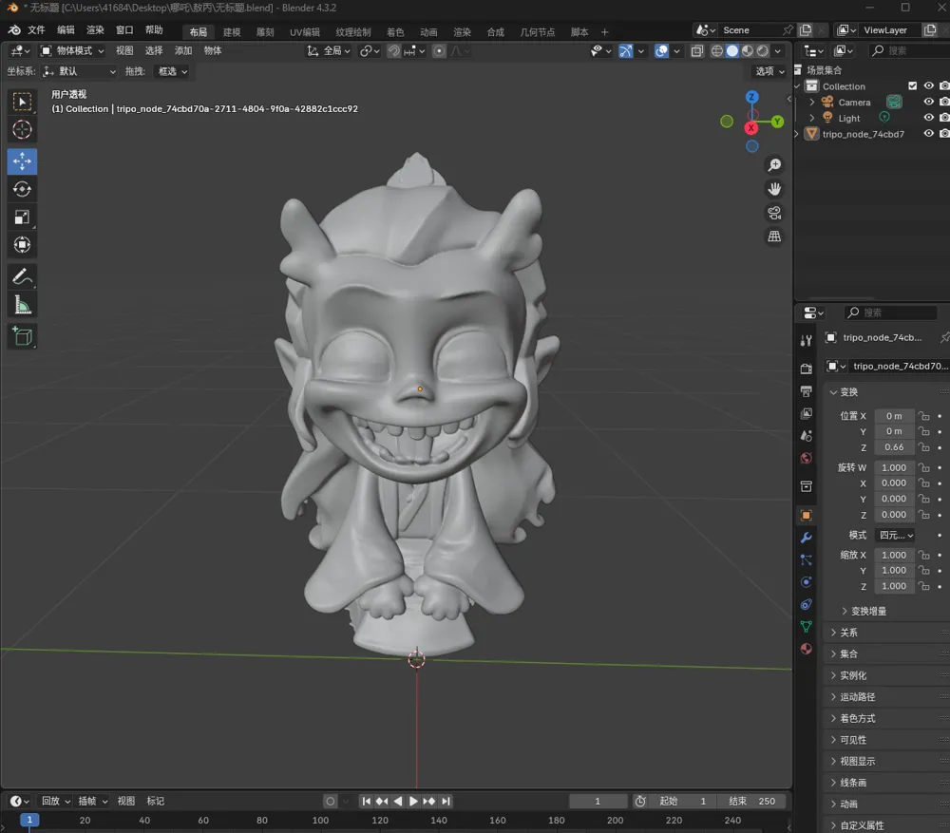
Task: Select the Move tool in the toolbar
Action: coord(22,161)
